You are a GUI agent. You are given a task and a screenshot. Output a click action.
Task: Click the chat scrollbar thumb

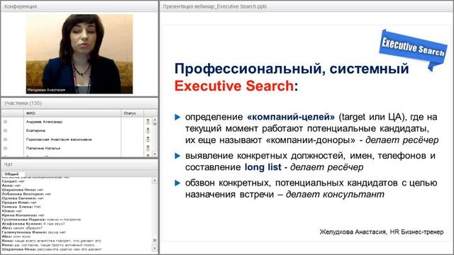click(155, 240)
